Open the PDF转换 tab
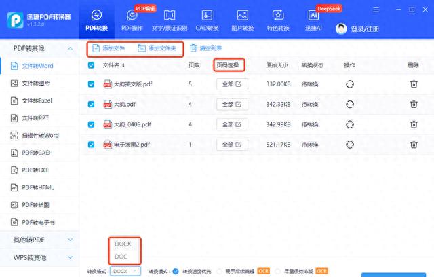This screenshot has width=434, height=277. click(x=96, y=20)
